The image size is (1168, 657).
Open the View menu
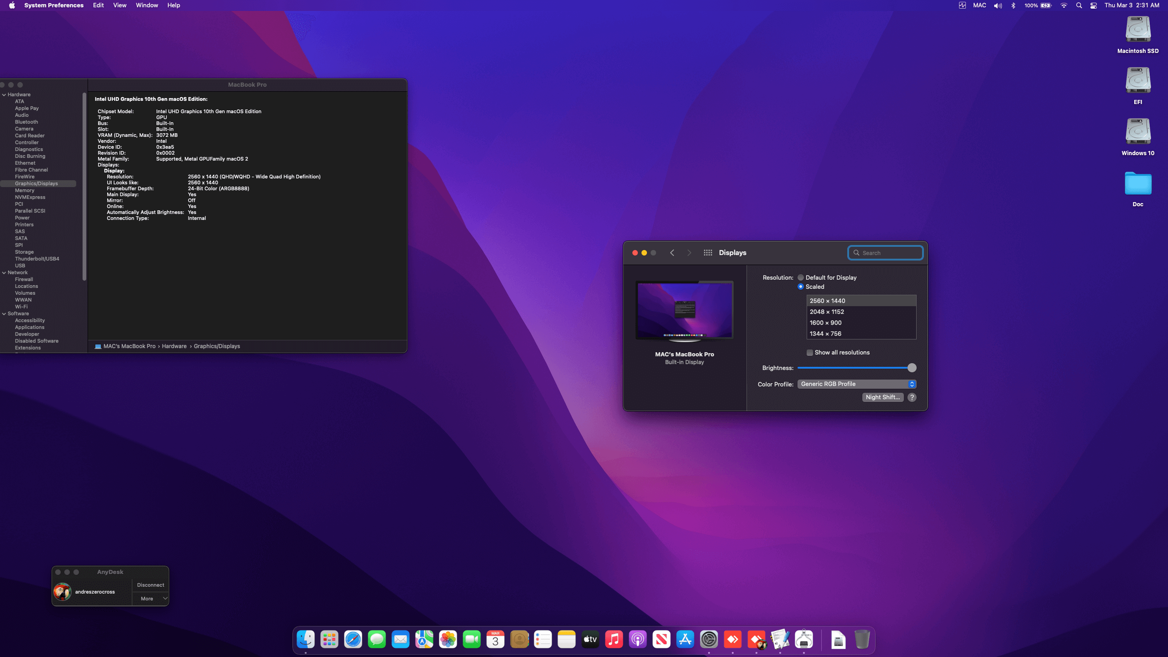coord(120,5)
